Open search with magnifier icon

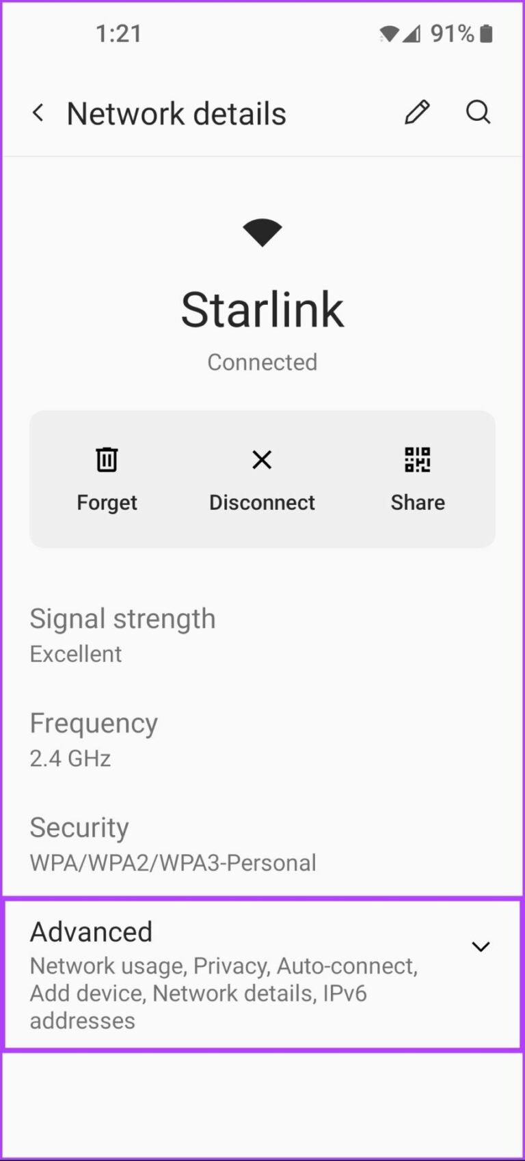pyautogui.click(x=478, y=112)
